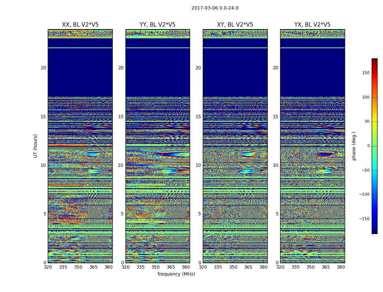Click the YX phase waterfall plot
The image size is (383, 292).
[x=312, y=146]
